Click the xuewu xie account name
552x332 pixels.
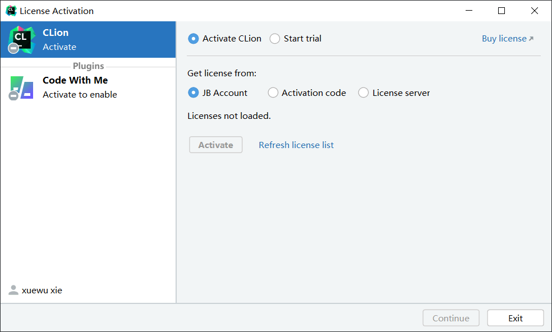point(42,290)
